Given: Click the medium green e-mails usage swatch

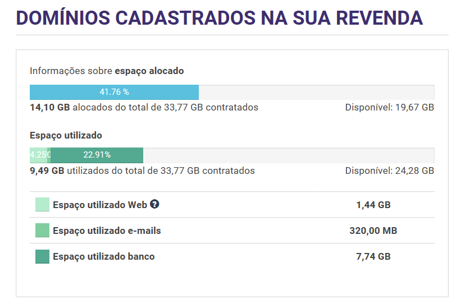Looking at the screenshot, I should [42, 231].
